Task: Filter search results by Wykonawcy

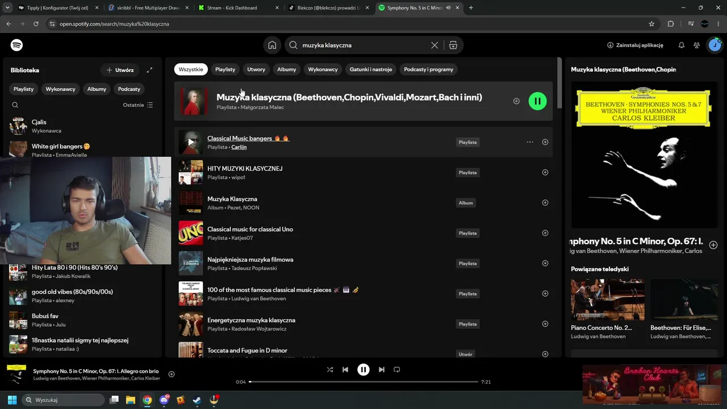Action: 323,69
